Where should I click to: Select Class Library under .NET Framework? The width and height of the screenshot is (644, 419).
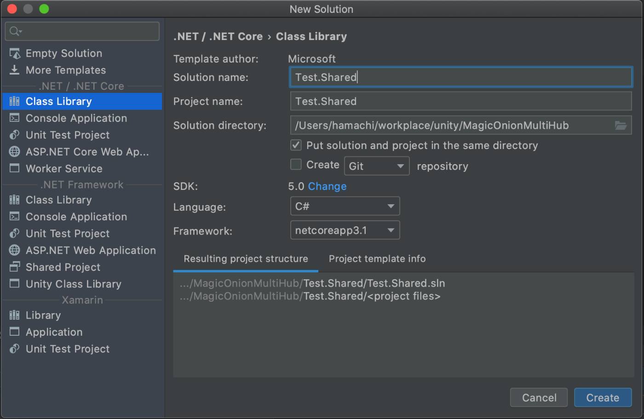tap(82, 200)
